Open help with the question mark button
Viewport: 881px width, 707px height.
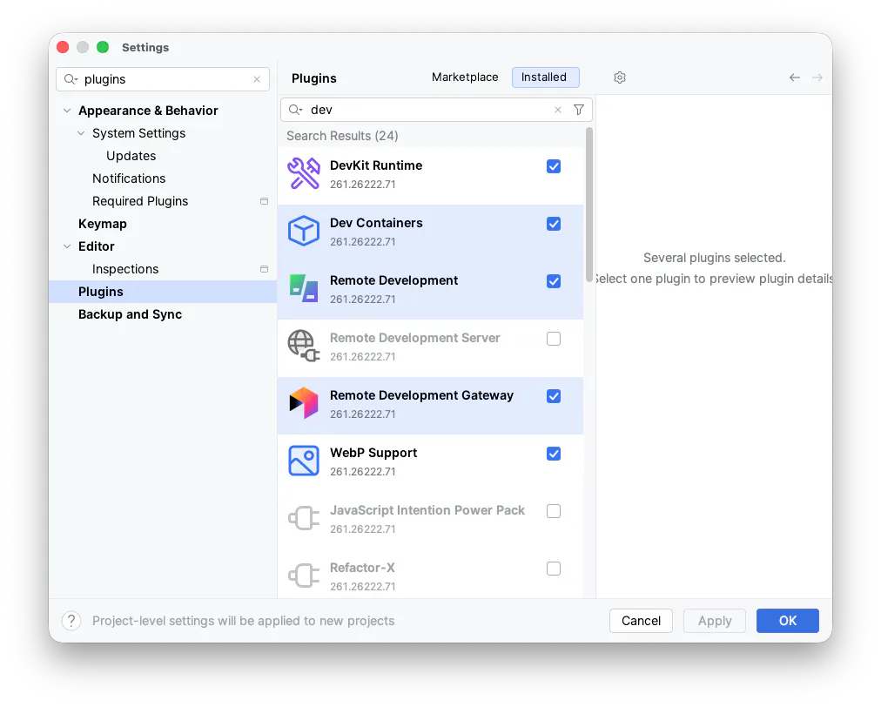pos(71,621)
